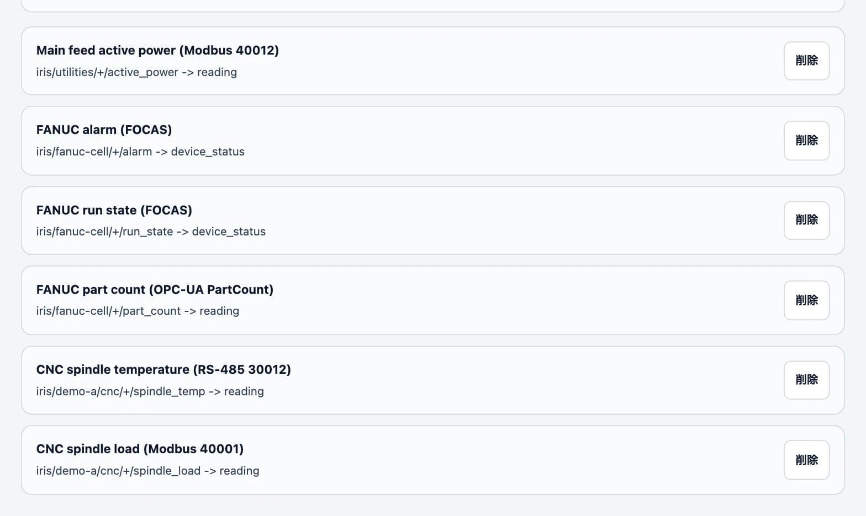The image size is (866, 516).
Task: Select the iris/fanuc-cell/+/alarm topic line
Action: 140,152
